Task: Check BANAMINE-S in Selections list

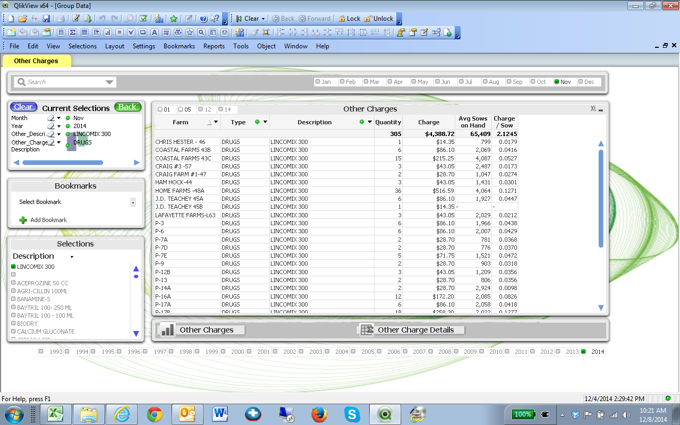Action: click(x=14, y=299)
